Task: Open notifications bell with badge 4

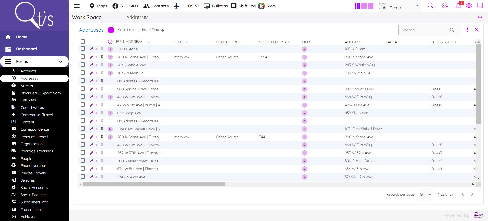Action: [459, 6]
